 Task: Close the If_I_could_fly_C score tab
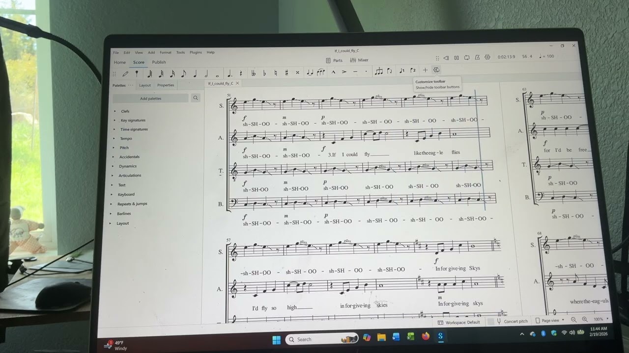pos(237,83)
